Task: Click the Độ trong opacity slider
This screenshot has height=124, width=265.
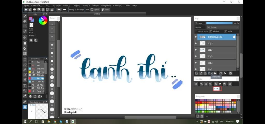Action: click(x=219, y=23)
